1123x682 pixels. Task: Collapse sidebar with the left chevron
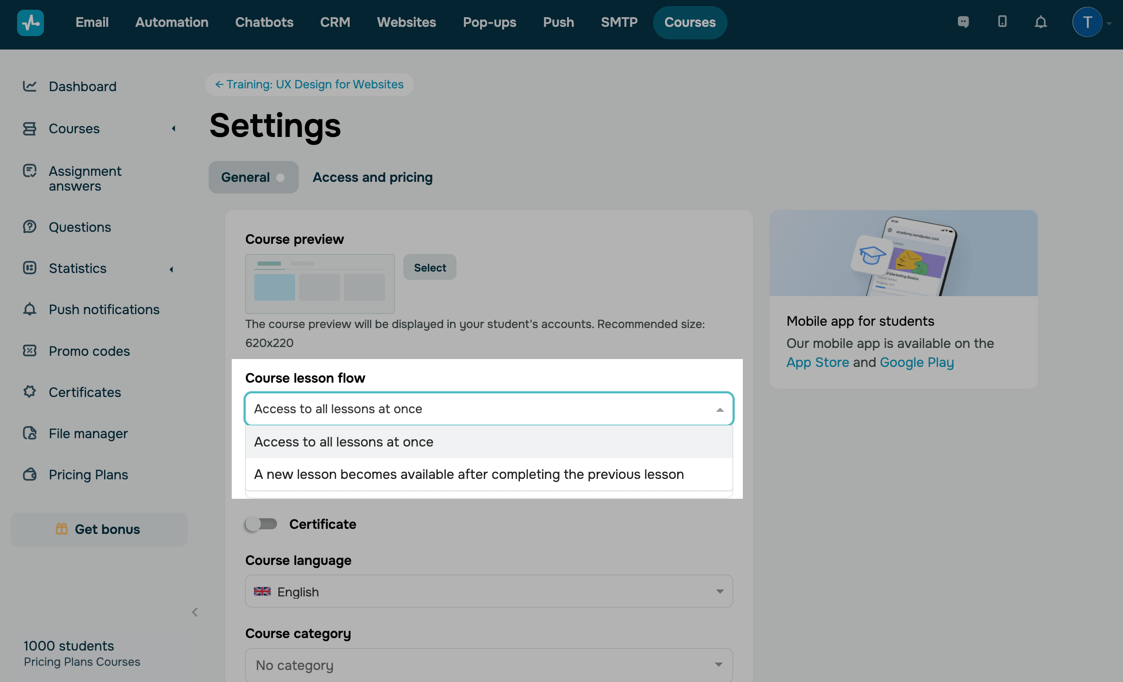pyautogui.click(x=195, y=612)
